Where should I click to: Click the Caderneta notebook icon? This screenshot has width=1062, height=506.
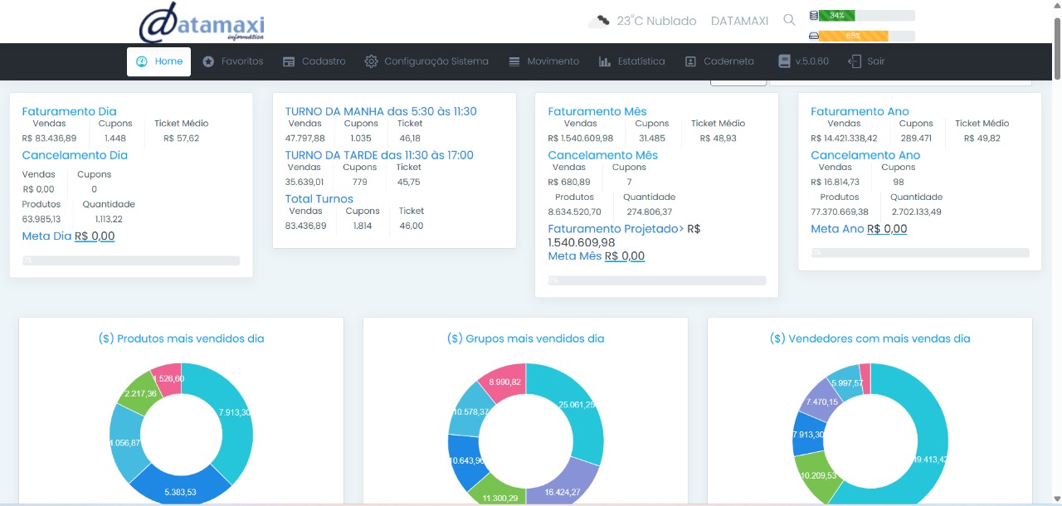(x=689, y=61)
